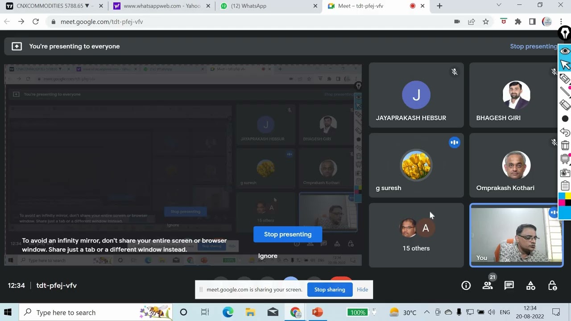
Task: Select the eraser tool in annotation bar
Action: (x=565, y=105)
